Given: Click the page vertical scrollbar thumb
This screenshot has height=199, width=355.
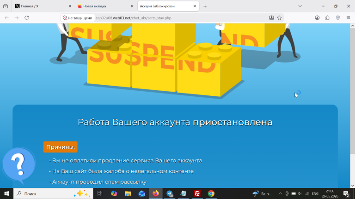Looking at the screenshot, I should pyautogui.click(x=352, y=91).
